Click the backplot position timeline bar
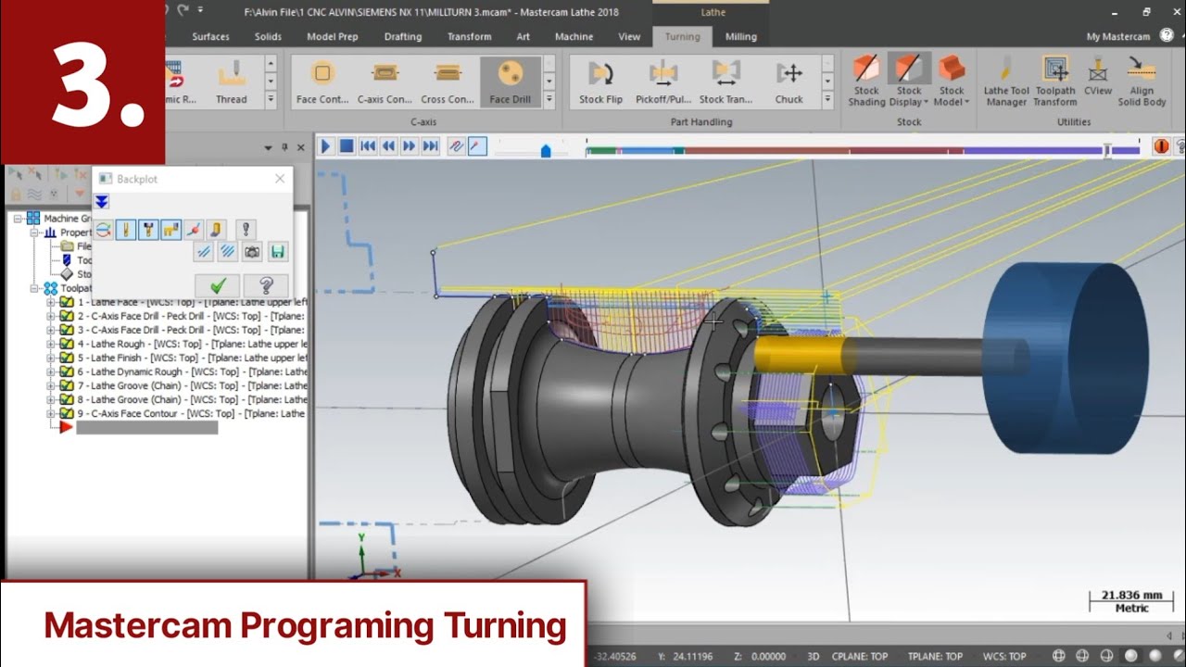Screen dimensions: 1186x667 coord(863,149)
